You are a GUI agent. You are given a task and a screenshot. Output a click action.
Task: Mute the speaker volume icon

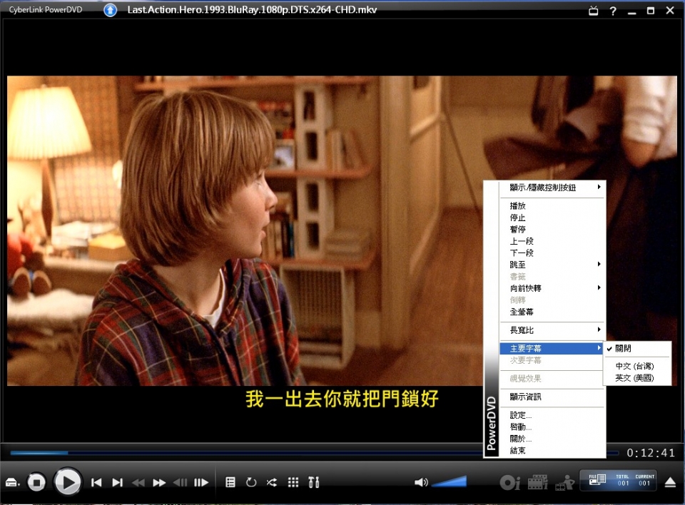[421, 482]
